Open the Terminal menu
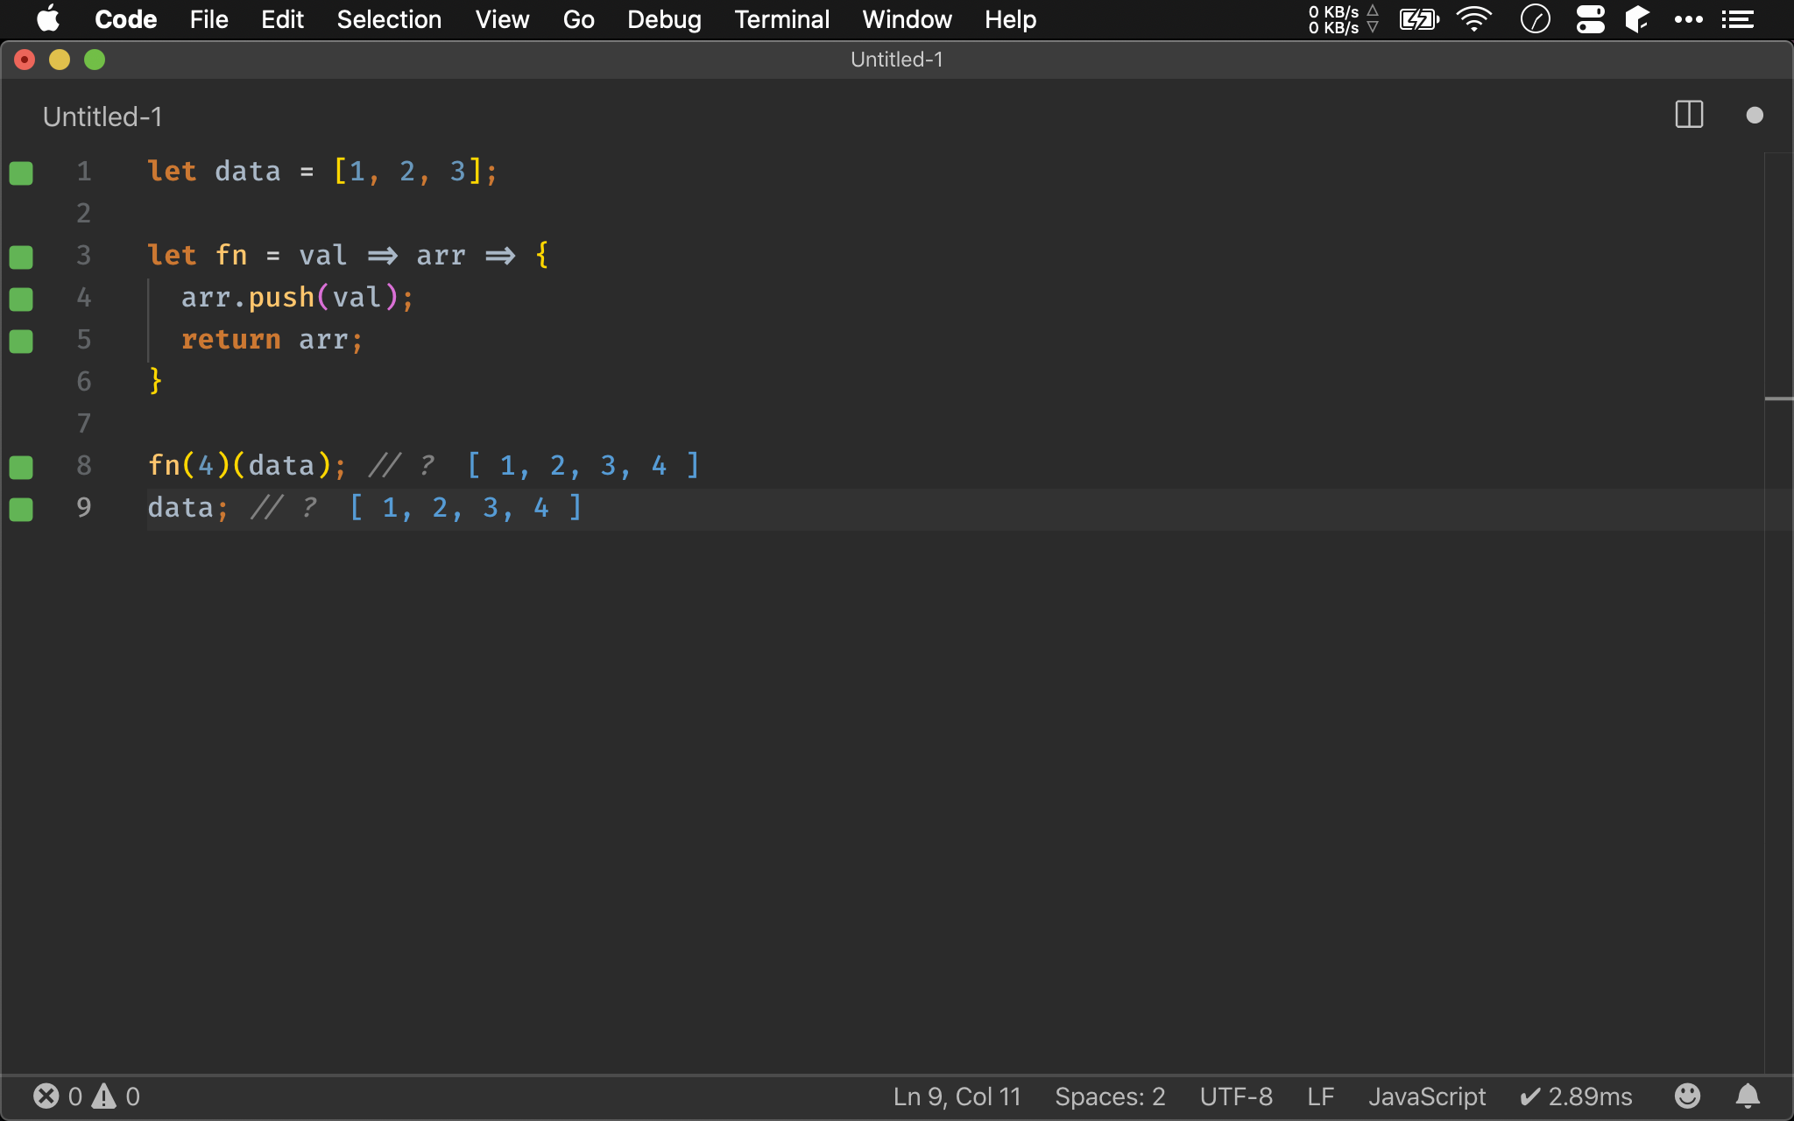 (781, 19)
